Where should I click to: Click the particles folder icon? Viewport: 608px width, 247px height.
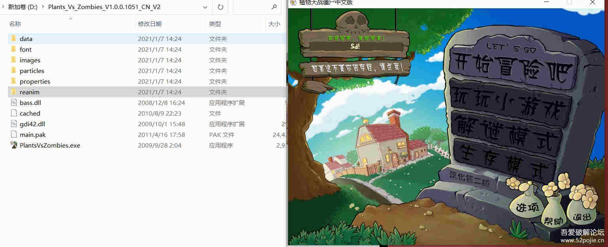pos(13,71)
